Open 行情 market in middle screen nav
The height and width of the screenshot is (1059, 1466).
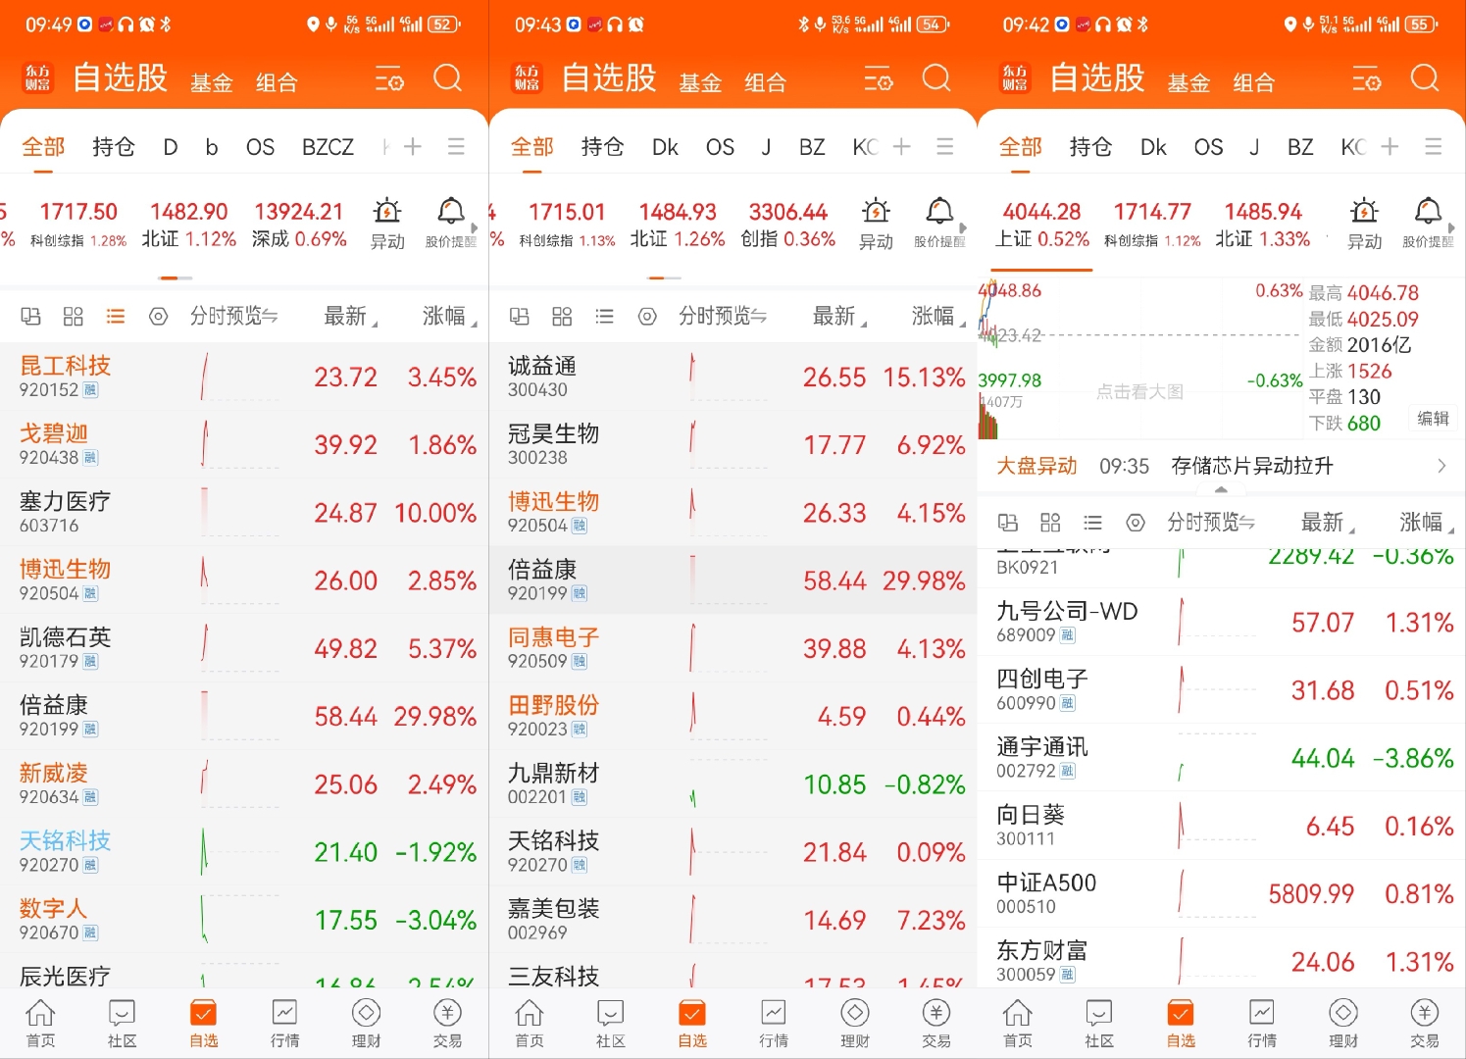[x=774, y=1024]
